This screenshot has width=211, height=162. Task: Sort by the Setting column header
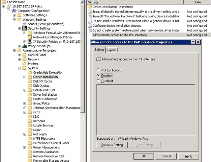click(x=135, y=2)
